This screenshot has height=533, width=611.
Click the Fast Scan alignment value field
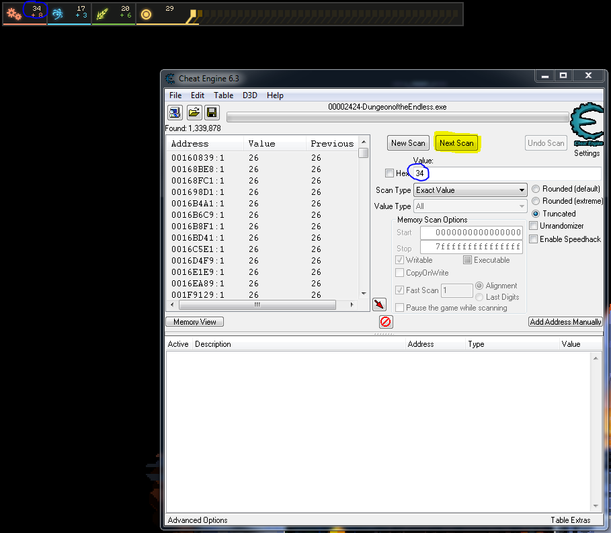[456, 290]
